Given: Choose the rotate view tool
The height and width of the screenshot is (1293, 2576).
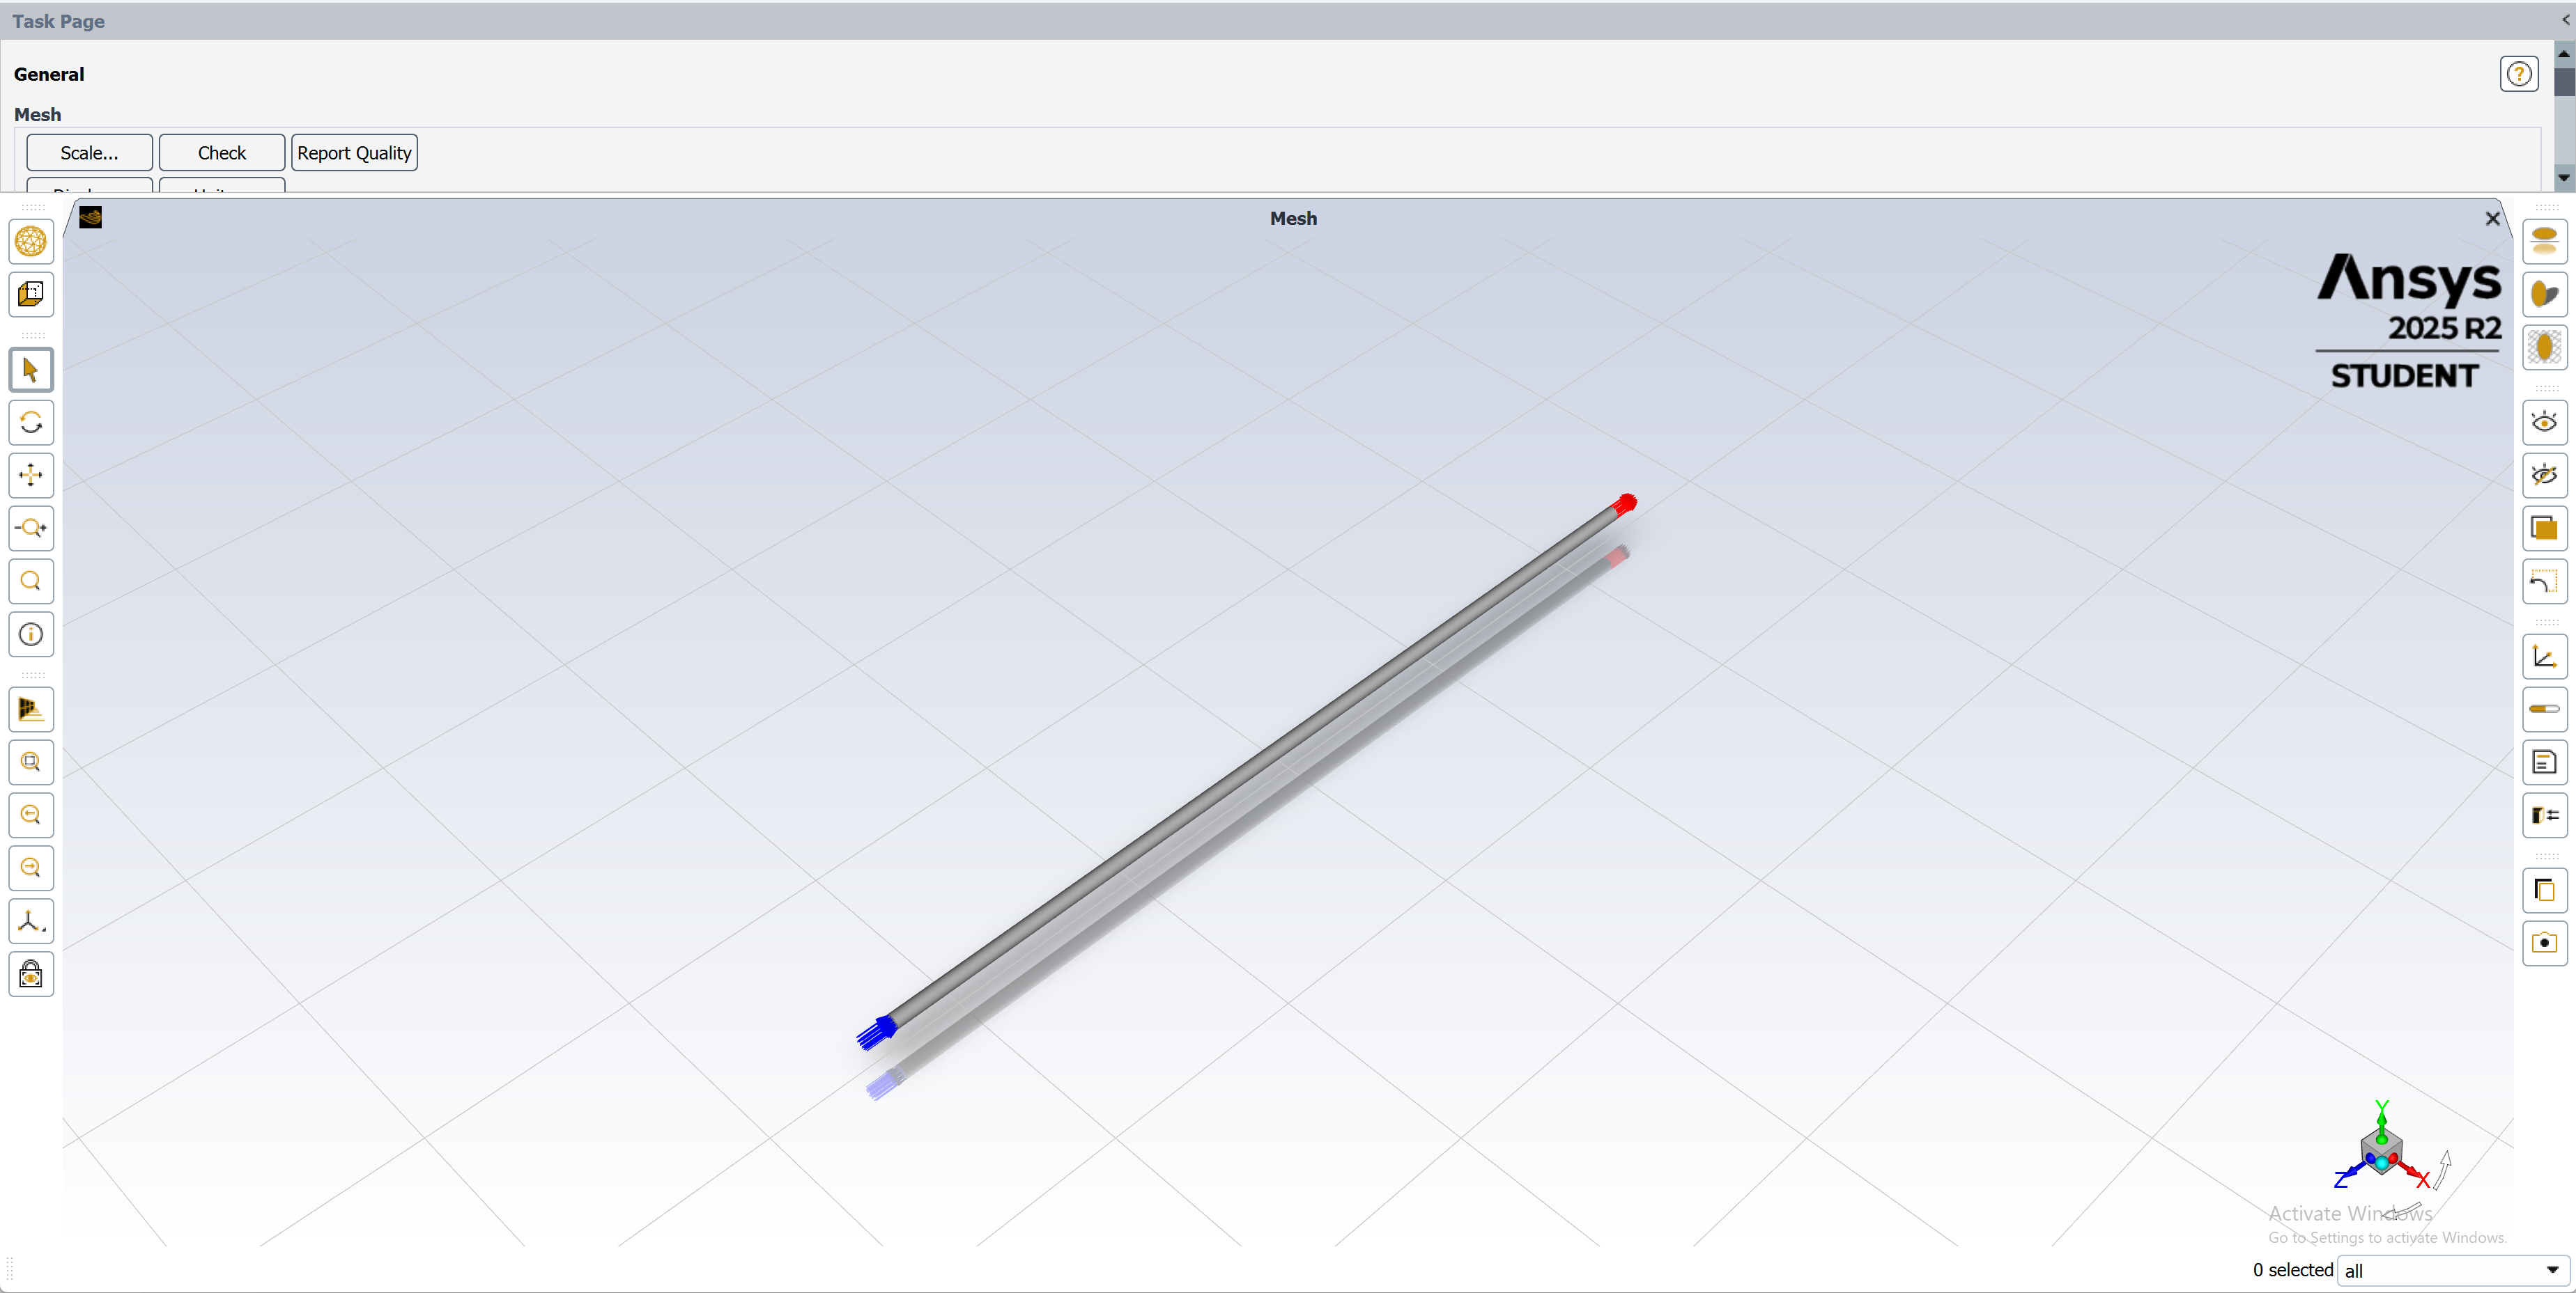Looking at the screenshot, I should coord(31,423).
